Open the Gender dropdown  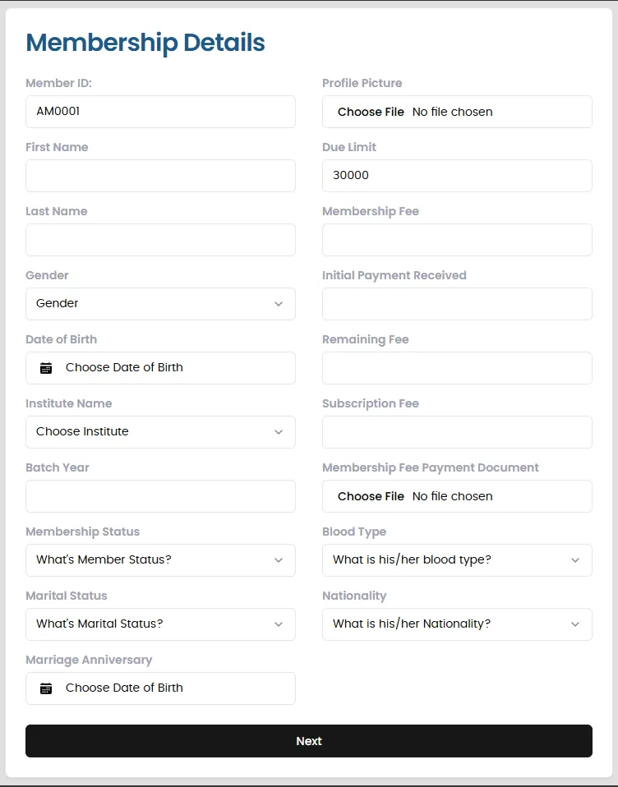(160, 304)
